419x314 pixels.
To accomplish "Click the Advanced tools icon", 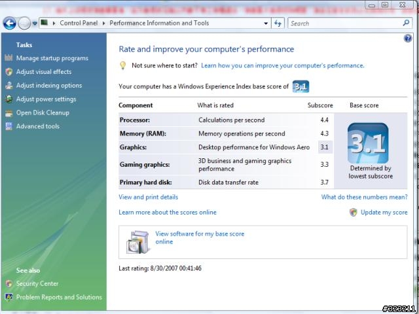I will click(9, 126).
